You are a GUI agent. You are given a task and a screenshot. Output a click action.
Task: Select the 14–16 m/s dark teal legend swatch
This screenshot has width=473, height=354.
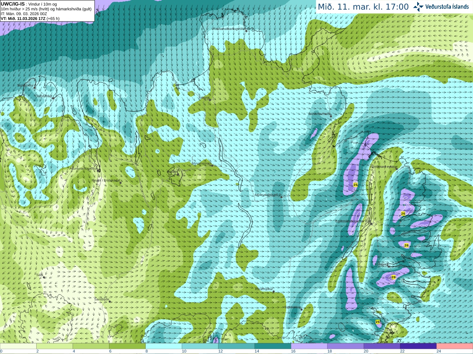(273, 346)
